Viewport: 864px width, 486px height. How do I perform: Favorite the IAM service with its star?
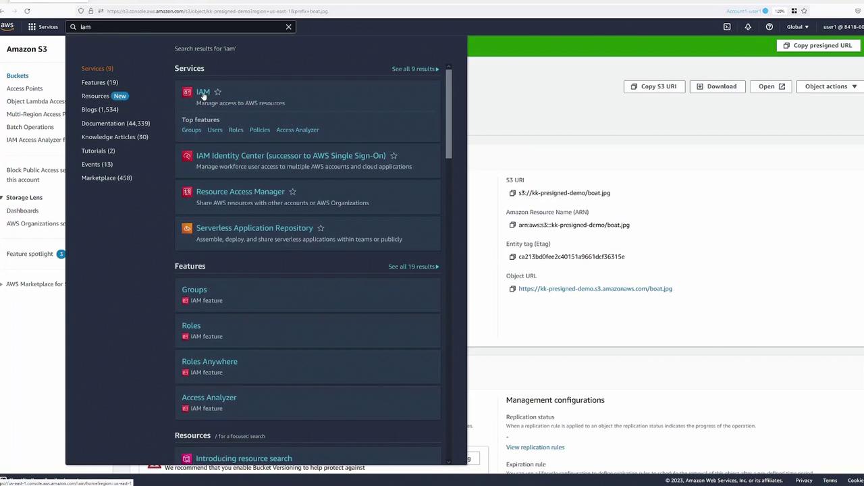tap(217, 92)
